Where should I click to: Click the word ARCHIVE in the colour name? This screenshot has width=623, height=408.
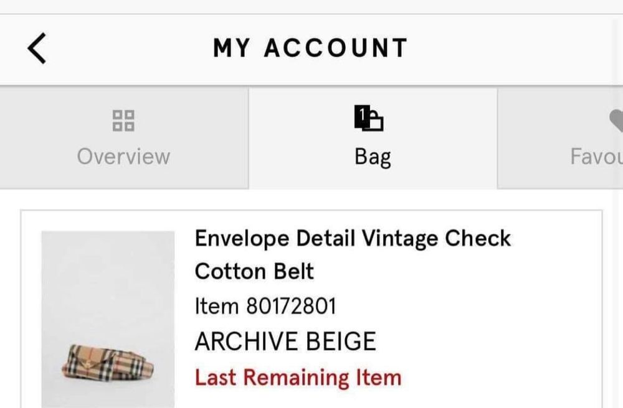[245, 341]
